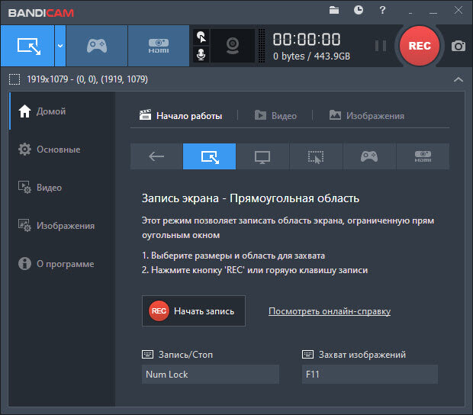Click the keyboard icon next to Захват изображений
This screenshot has height=415, width=473.
(307, 355)
